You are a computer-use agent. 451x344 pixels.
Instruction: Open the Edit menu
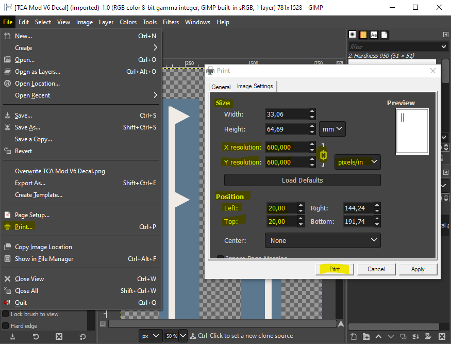click(24, 22)
